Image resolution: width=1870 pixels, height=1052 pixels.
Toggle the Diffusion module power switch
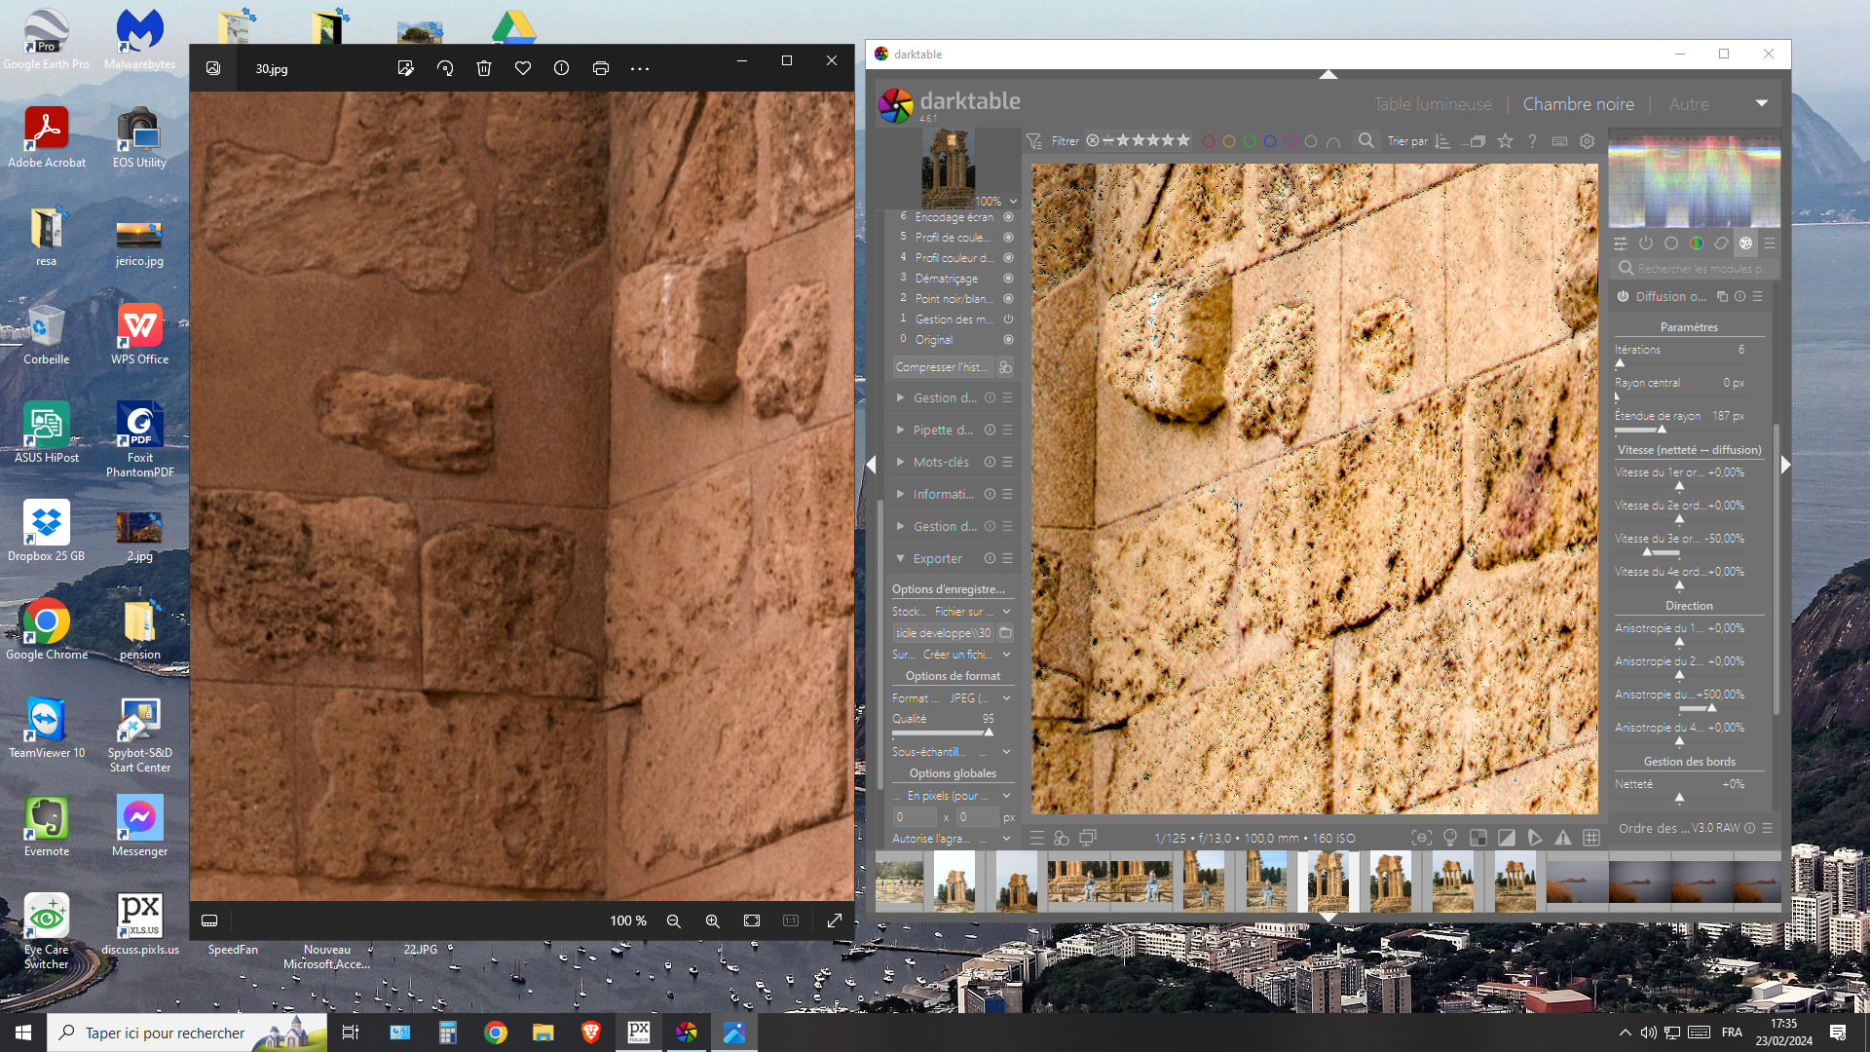coord(1623,296)
